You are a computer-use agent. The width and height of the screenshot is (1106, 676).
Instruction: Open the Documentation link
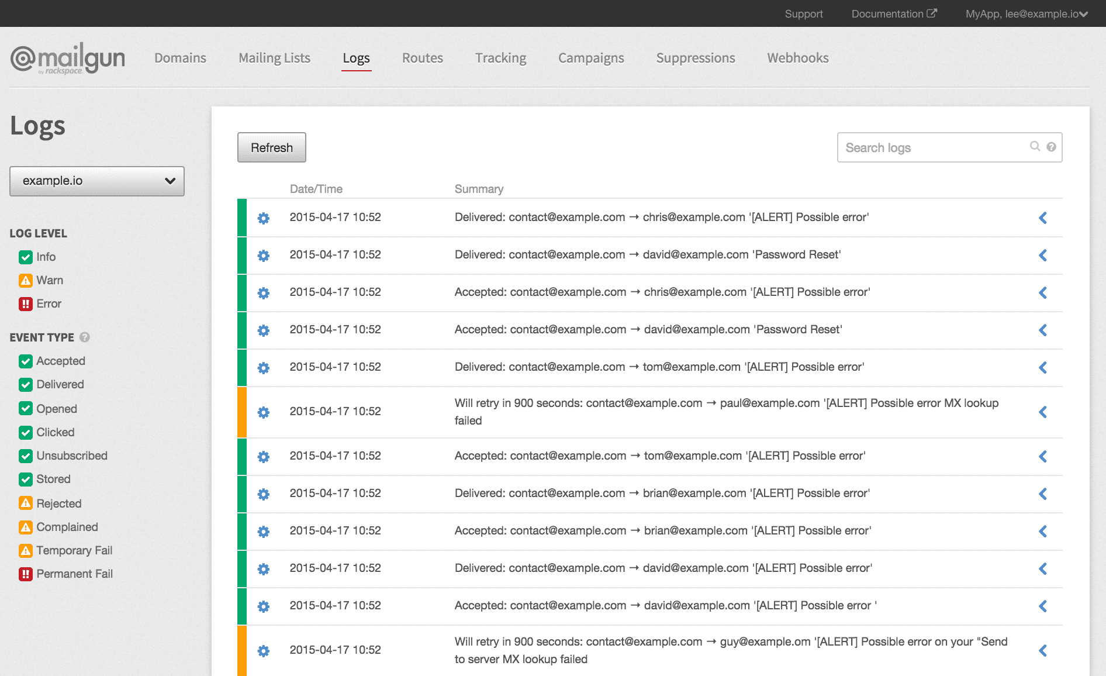click(x=893, y=14)
